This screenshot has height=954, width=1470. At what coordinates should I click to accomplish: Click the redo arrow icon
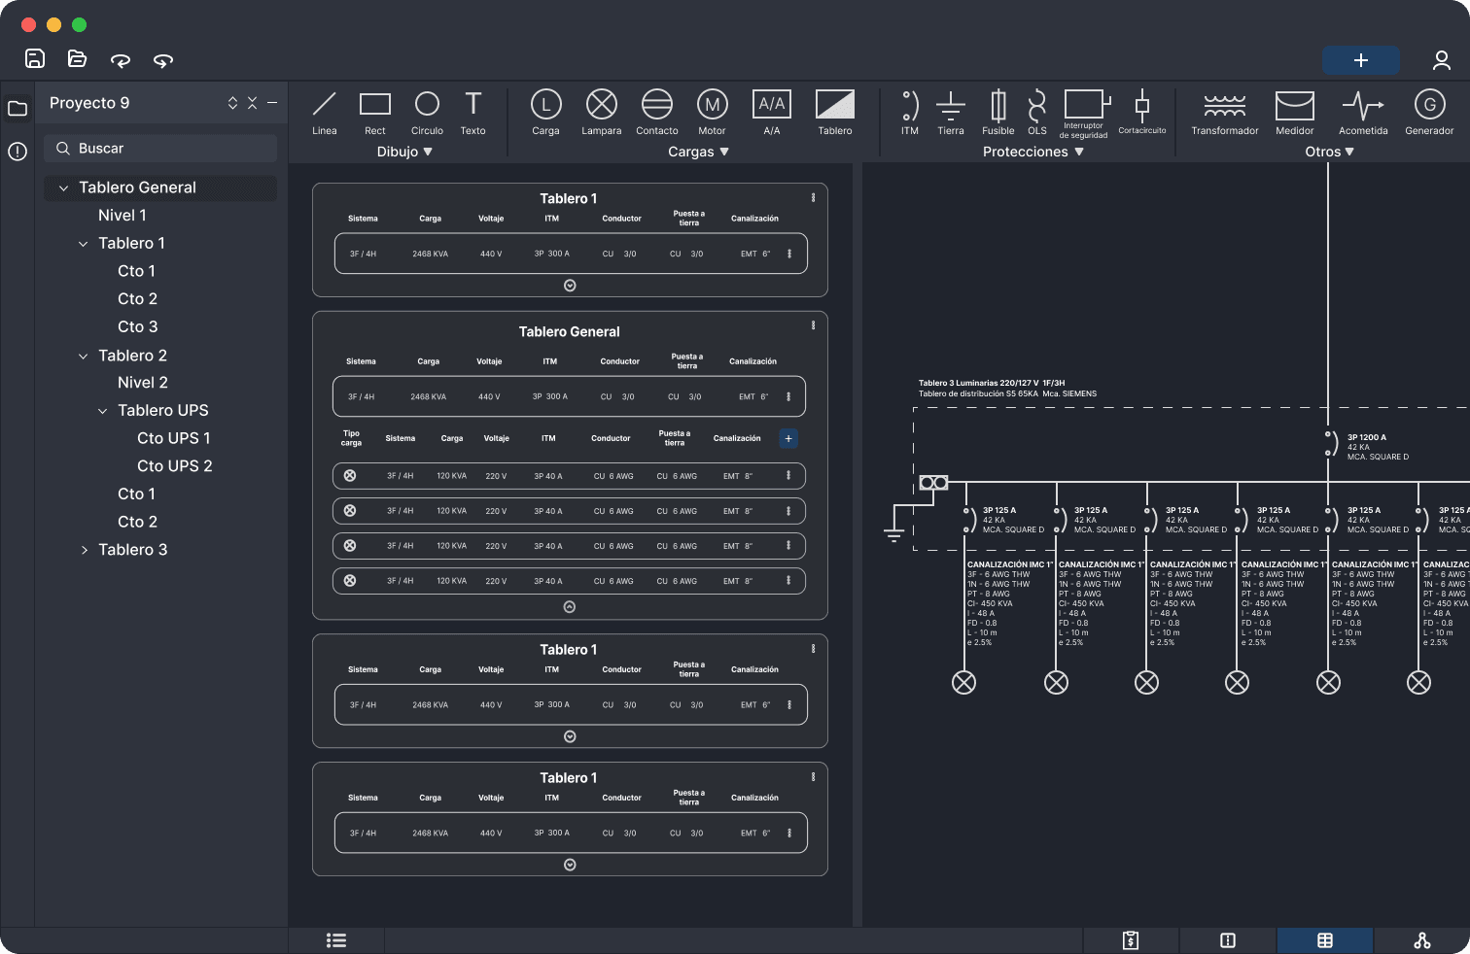(x=163, y=60)
